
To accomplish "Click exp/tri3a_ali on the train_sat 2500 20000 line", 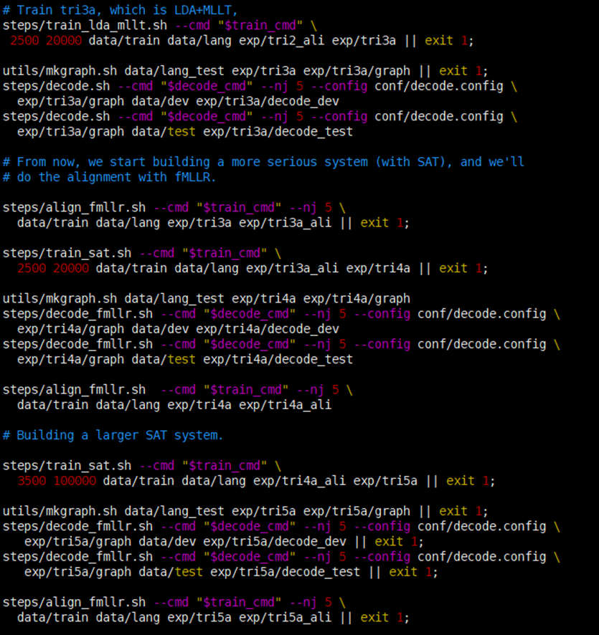I will tap(292, 268).
